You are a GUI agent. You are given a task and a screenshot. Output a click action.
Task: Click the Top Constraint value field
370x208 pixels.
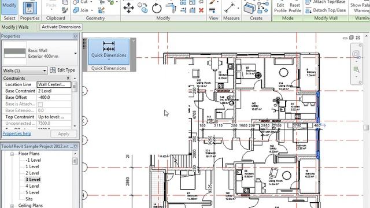[x=54, y=117]
